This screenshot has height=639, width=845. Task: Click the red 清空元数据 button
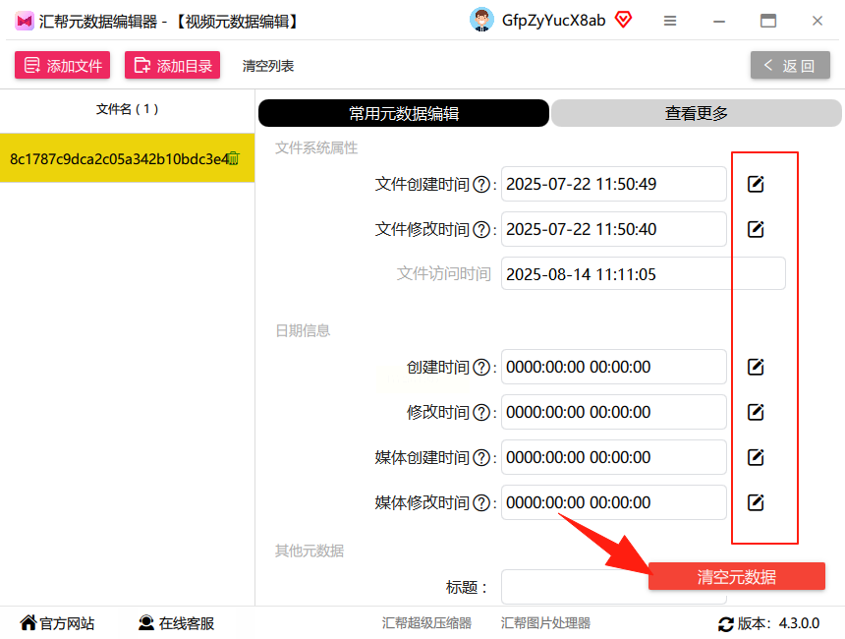(x=737, y=576)
